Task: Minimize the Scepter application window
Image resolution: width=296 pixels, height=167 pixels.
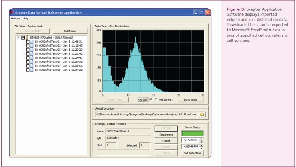Action: click(196, 13)
